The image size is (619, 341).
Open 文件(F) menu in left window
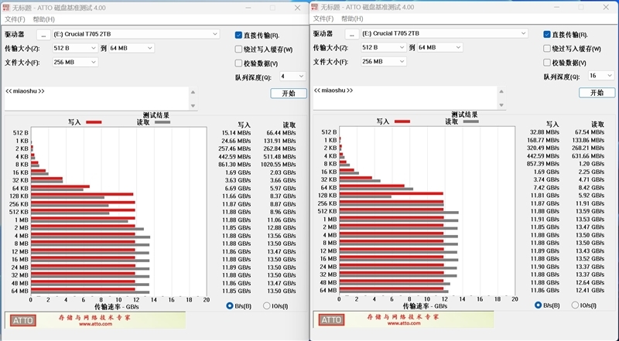[15, 19]
